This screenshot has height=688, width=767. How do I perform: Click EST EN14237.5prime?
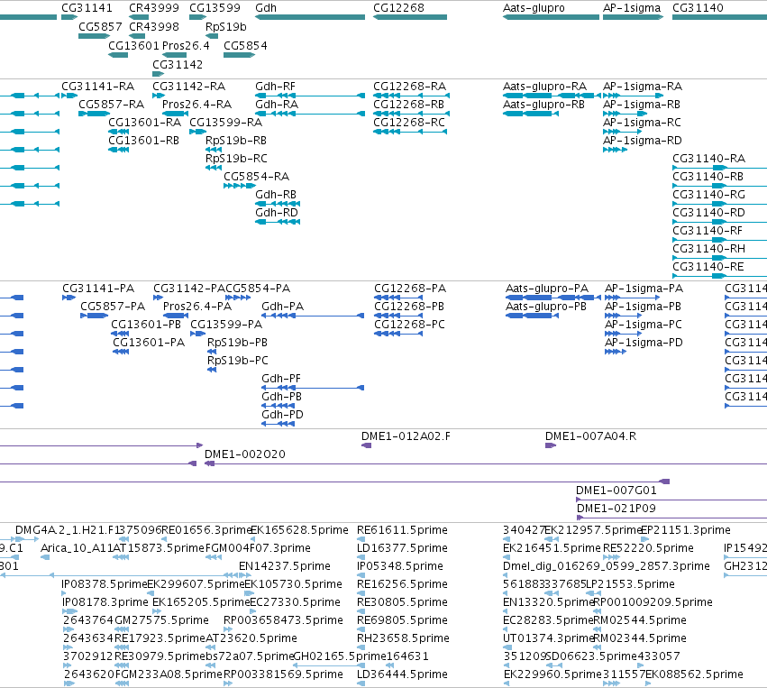coord(285,566)
